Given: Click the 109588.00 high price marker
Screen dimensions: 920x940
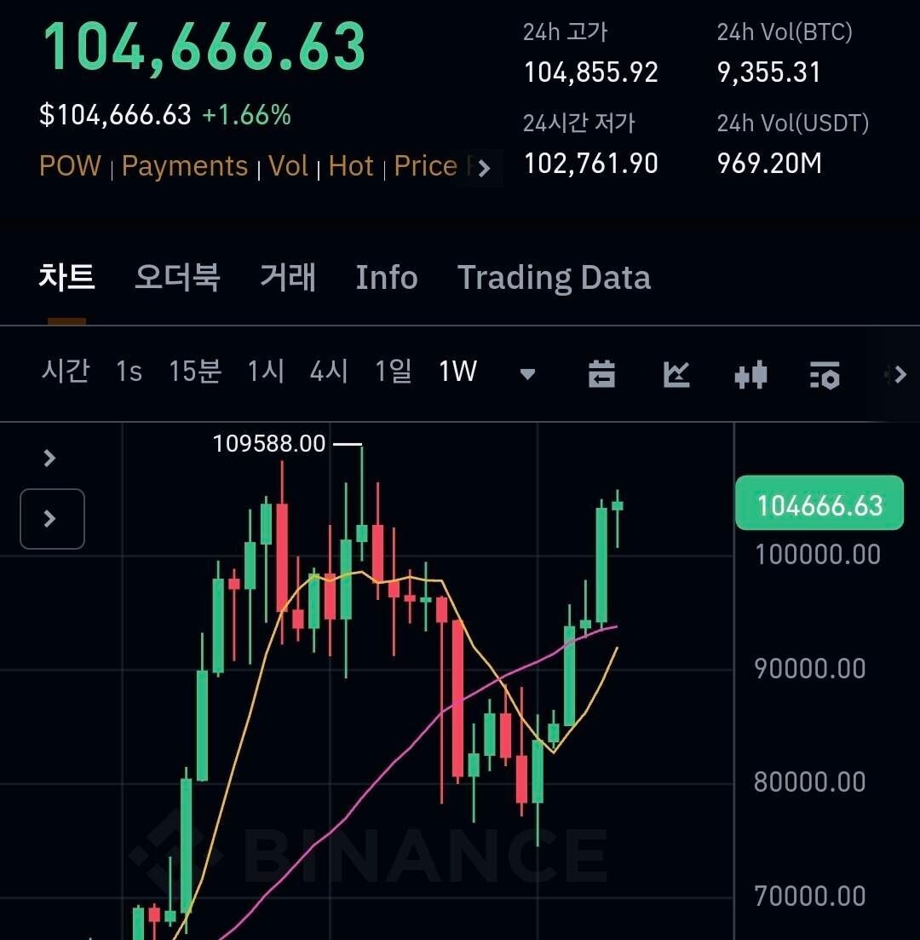Looking at the screenshot, I should pos(269,444).
